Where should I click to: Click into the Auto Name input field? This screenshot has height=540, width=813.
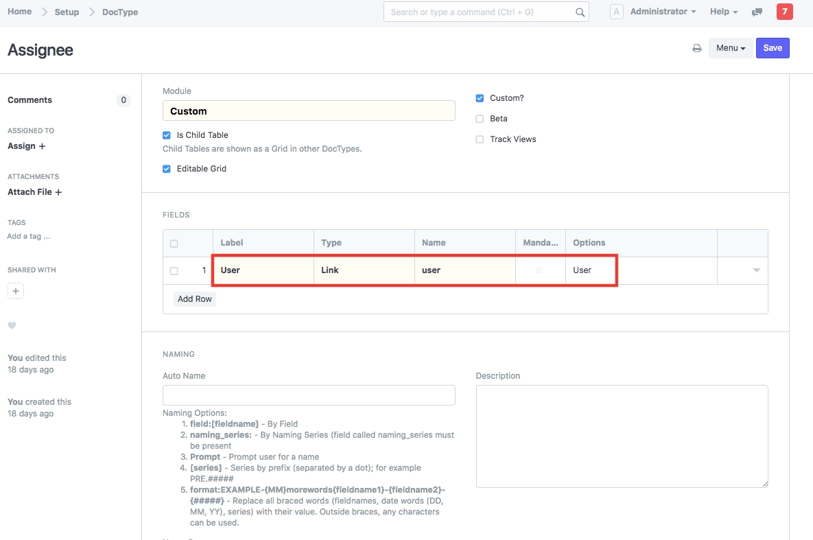point(309,395)
